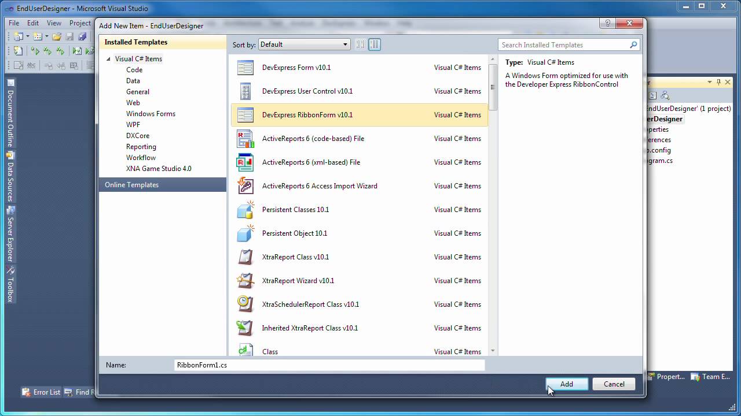The image size is (741, 416).
Task: Click the Installed Templates header
Action: pos(163,42)
